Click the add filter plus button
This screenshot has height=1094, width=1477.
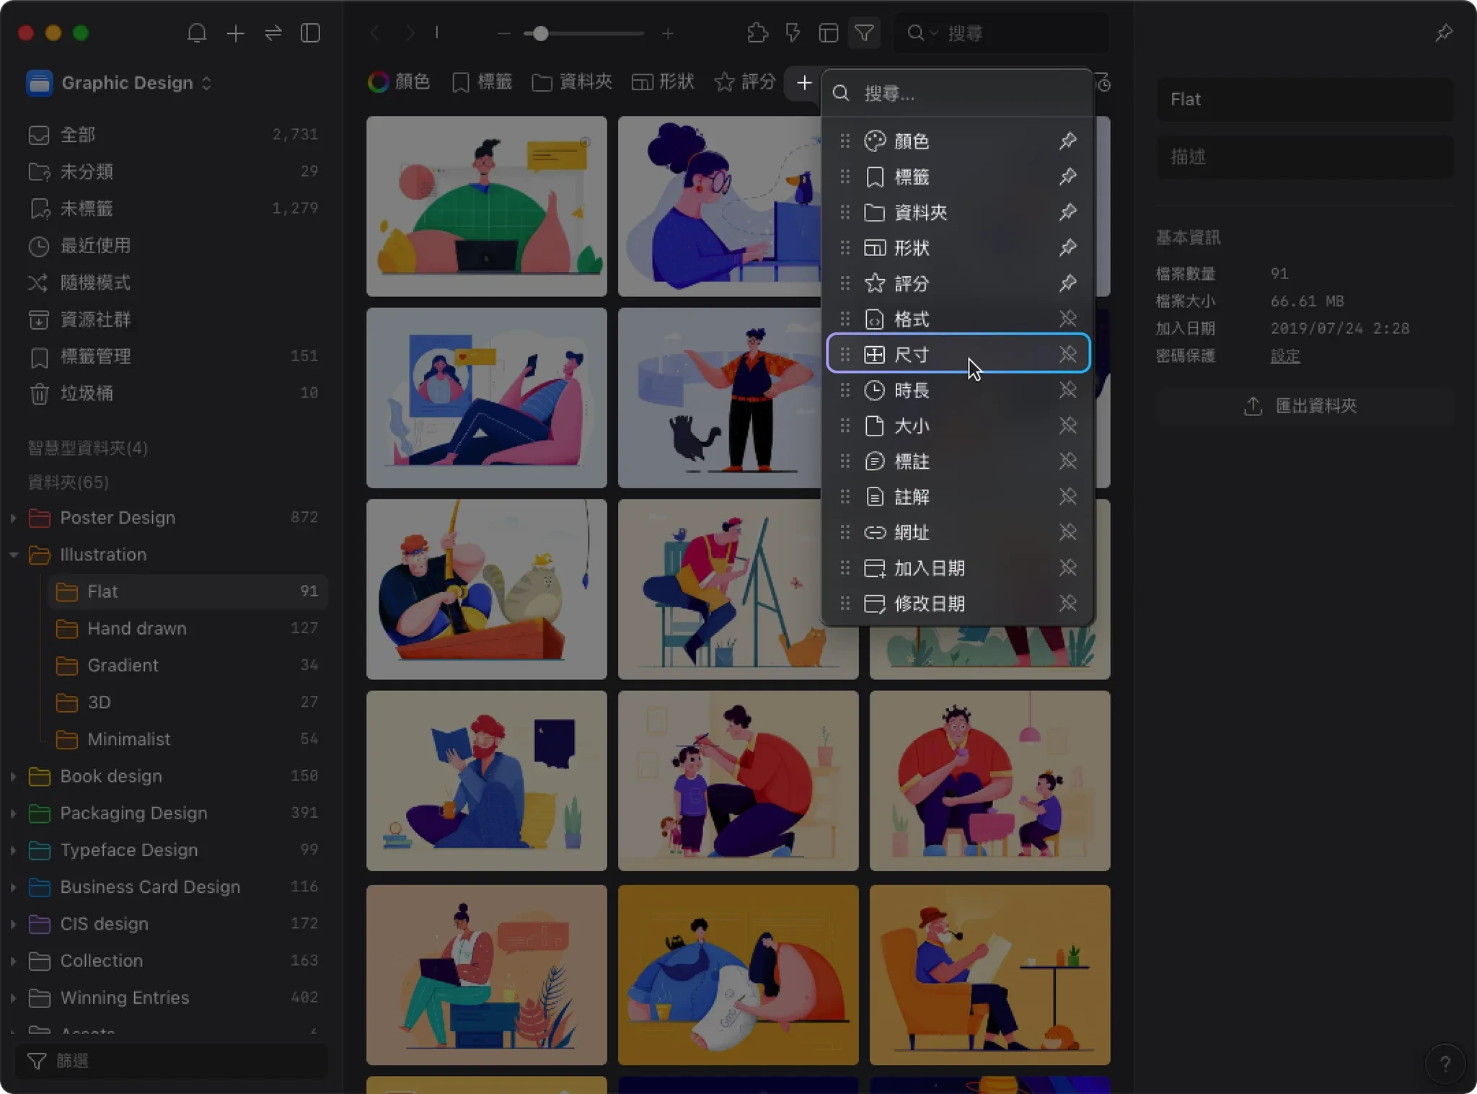(x=804, y=83)
